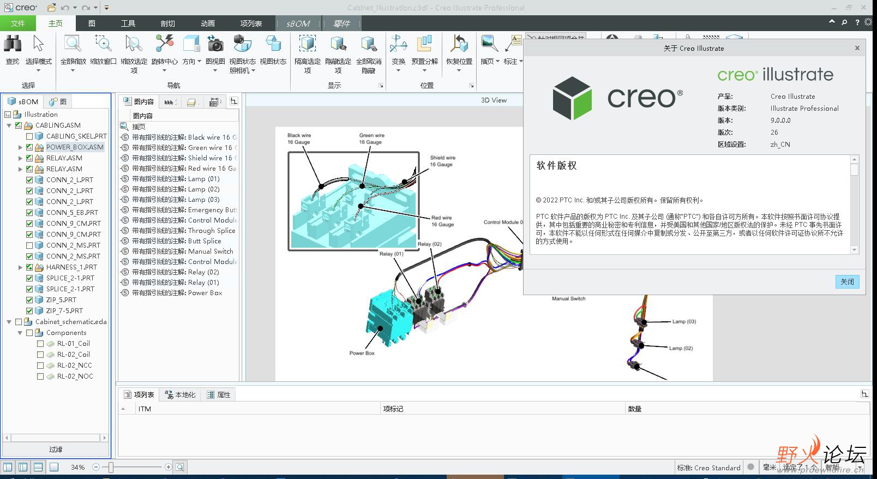
Task: Check the RL-01_Coil checkbox
Action: point(40,344)
